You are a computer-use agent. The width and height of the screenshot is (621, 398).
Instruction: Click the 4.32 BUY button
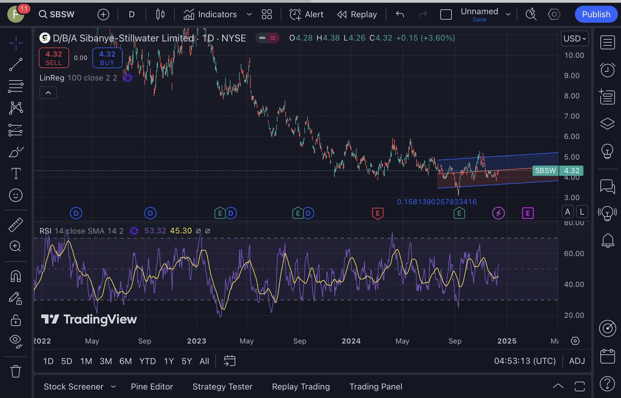107,58
